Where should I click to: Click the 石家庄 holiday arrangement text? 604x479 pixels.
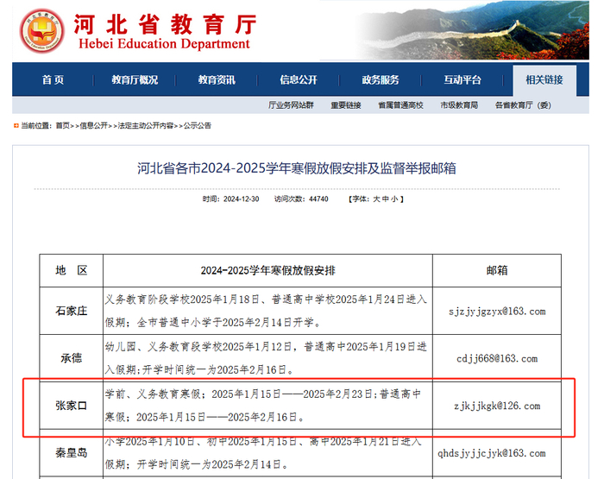pyautogui.click(x=266, y=311)
